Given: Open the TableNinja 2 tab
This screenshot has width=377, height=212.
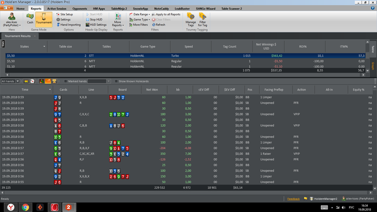Looking at the screenshot, I should pos(119,9).
